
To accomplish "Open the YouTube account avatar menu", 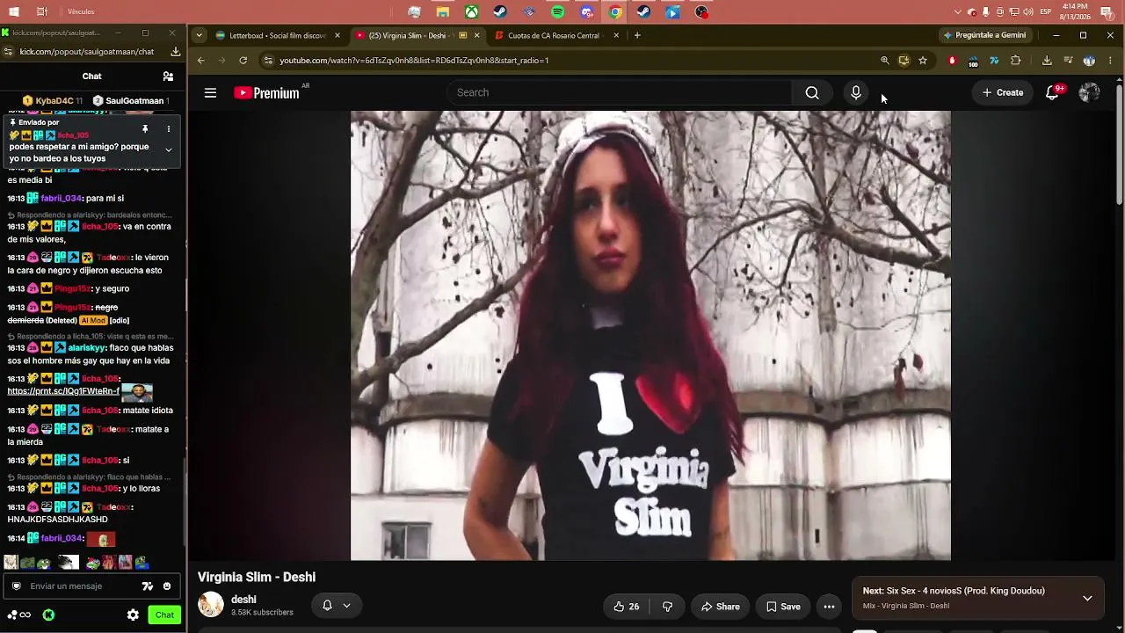I will tap(1089, 92).
